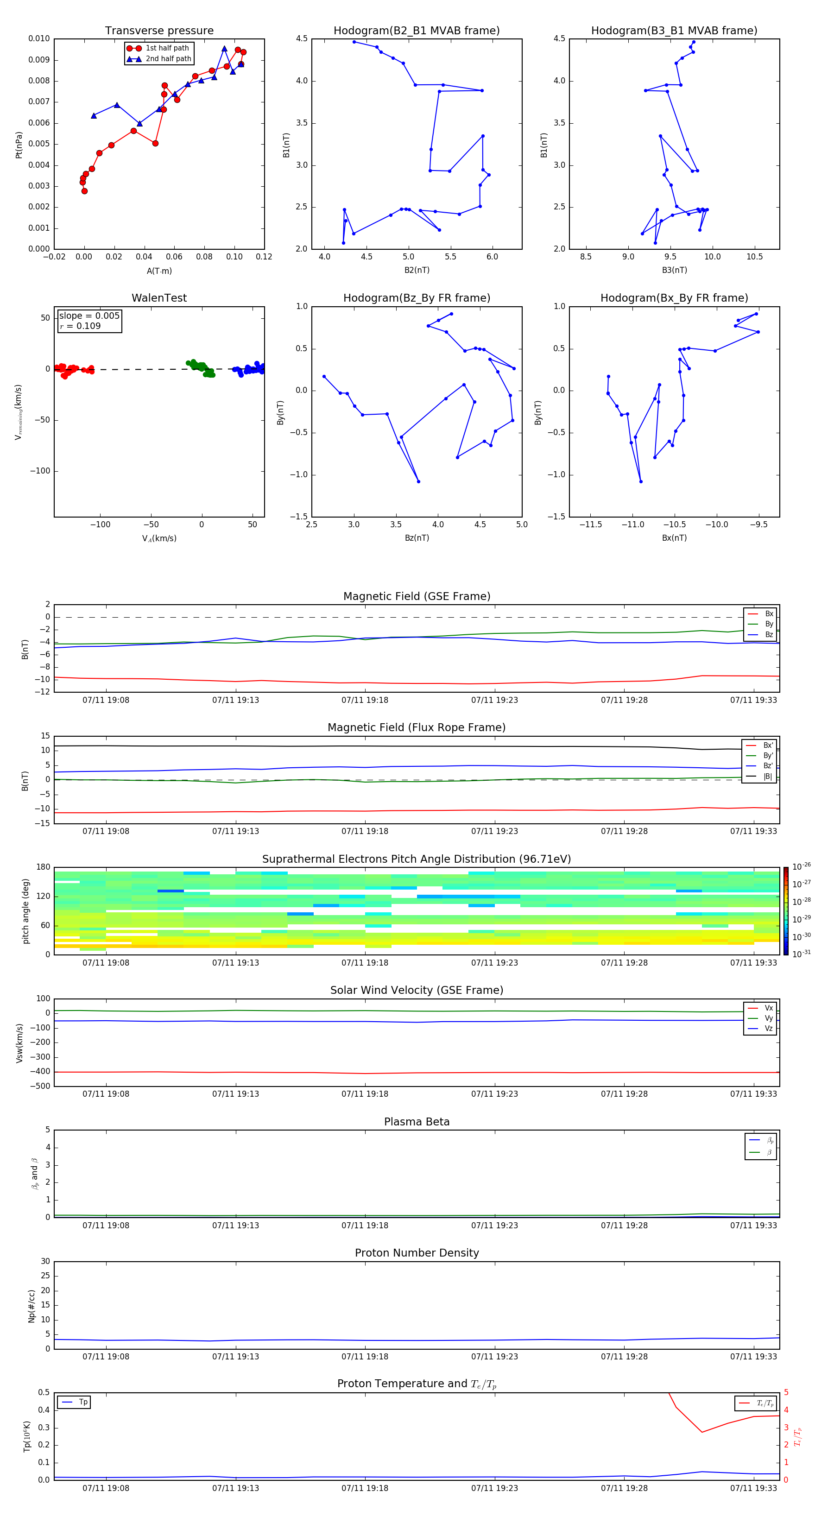Click the "Transverse pressure" plot title
Viewport: 834px width, 1529px height.
pos(159,31)
